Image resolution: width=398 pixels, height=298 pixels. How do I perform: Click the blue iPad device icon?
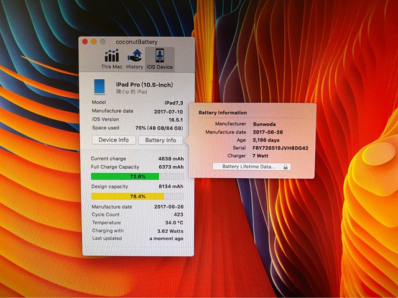click(99, 86)
